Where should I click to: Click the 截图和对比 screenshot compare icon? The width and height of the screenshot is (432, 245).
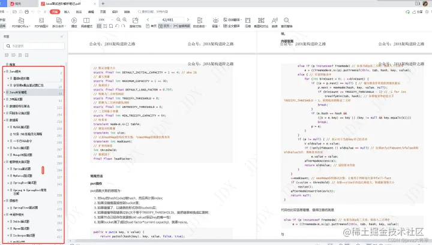(x=261, y=20)
